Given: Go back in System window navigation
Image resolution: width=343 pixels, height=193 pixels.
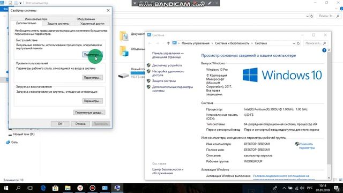Looking at the screenshot, I should (x=150, y=43).
